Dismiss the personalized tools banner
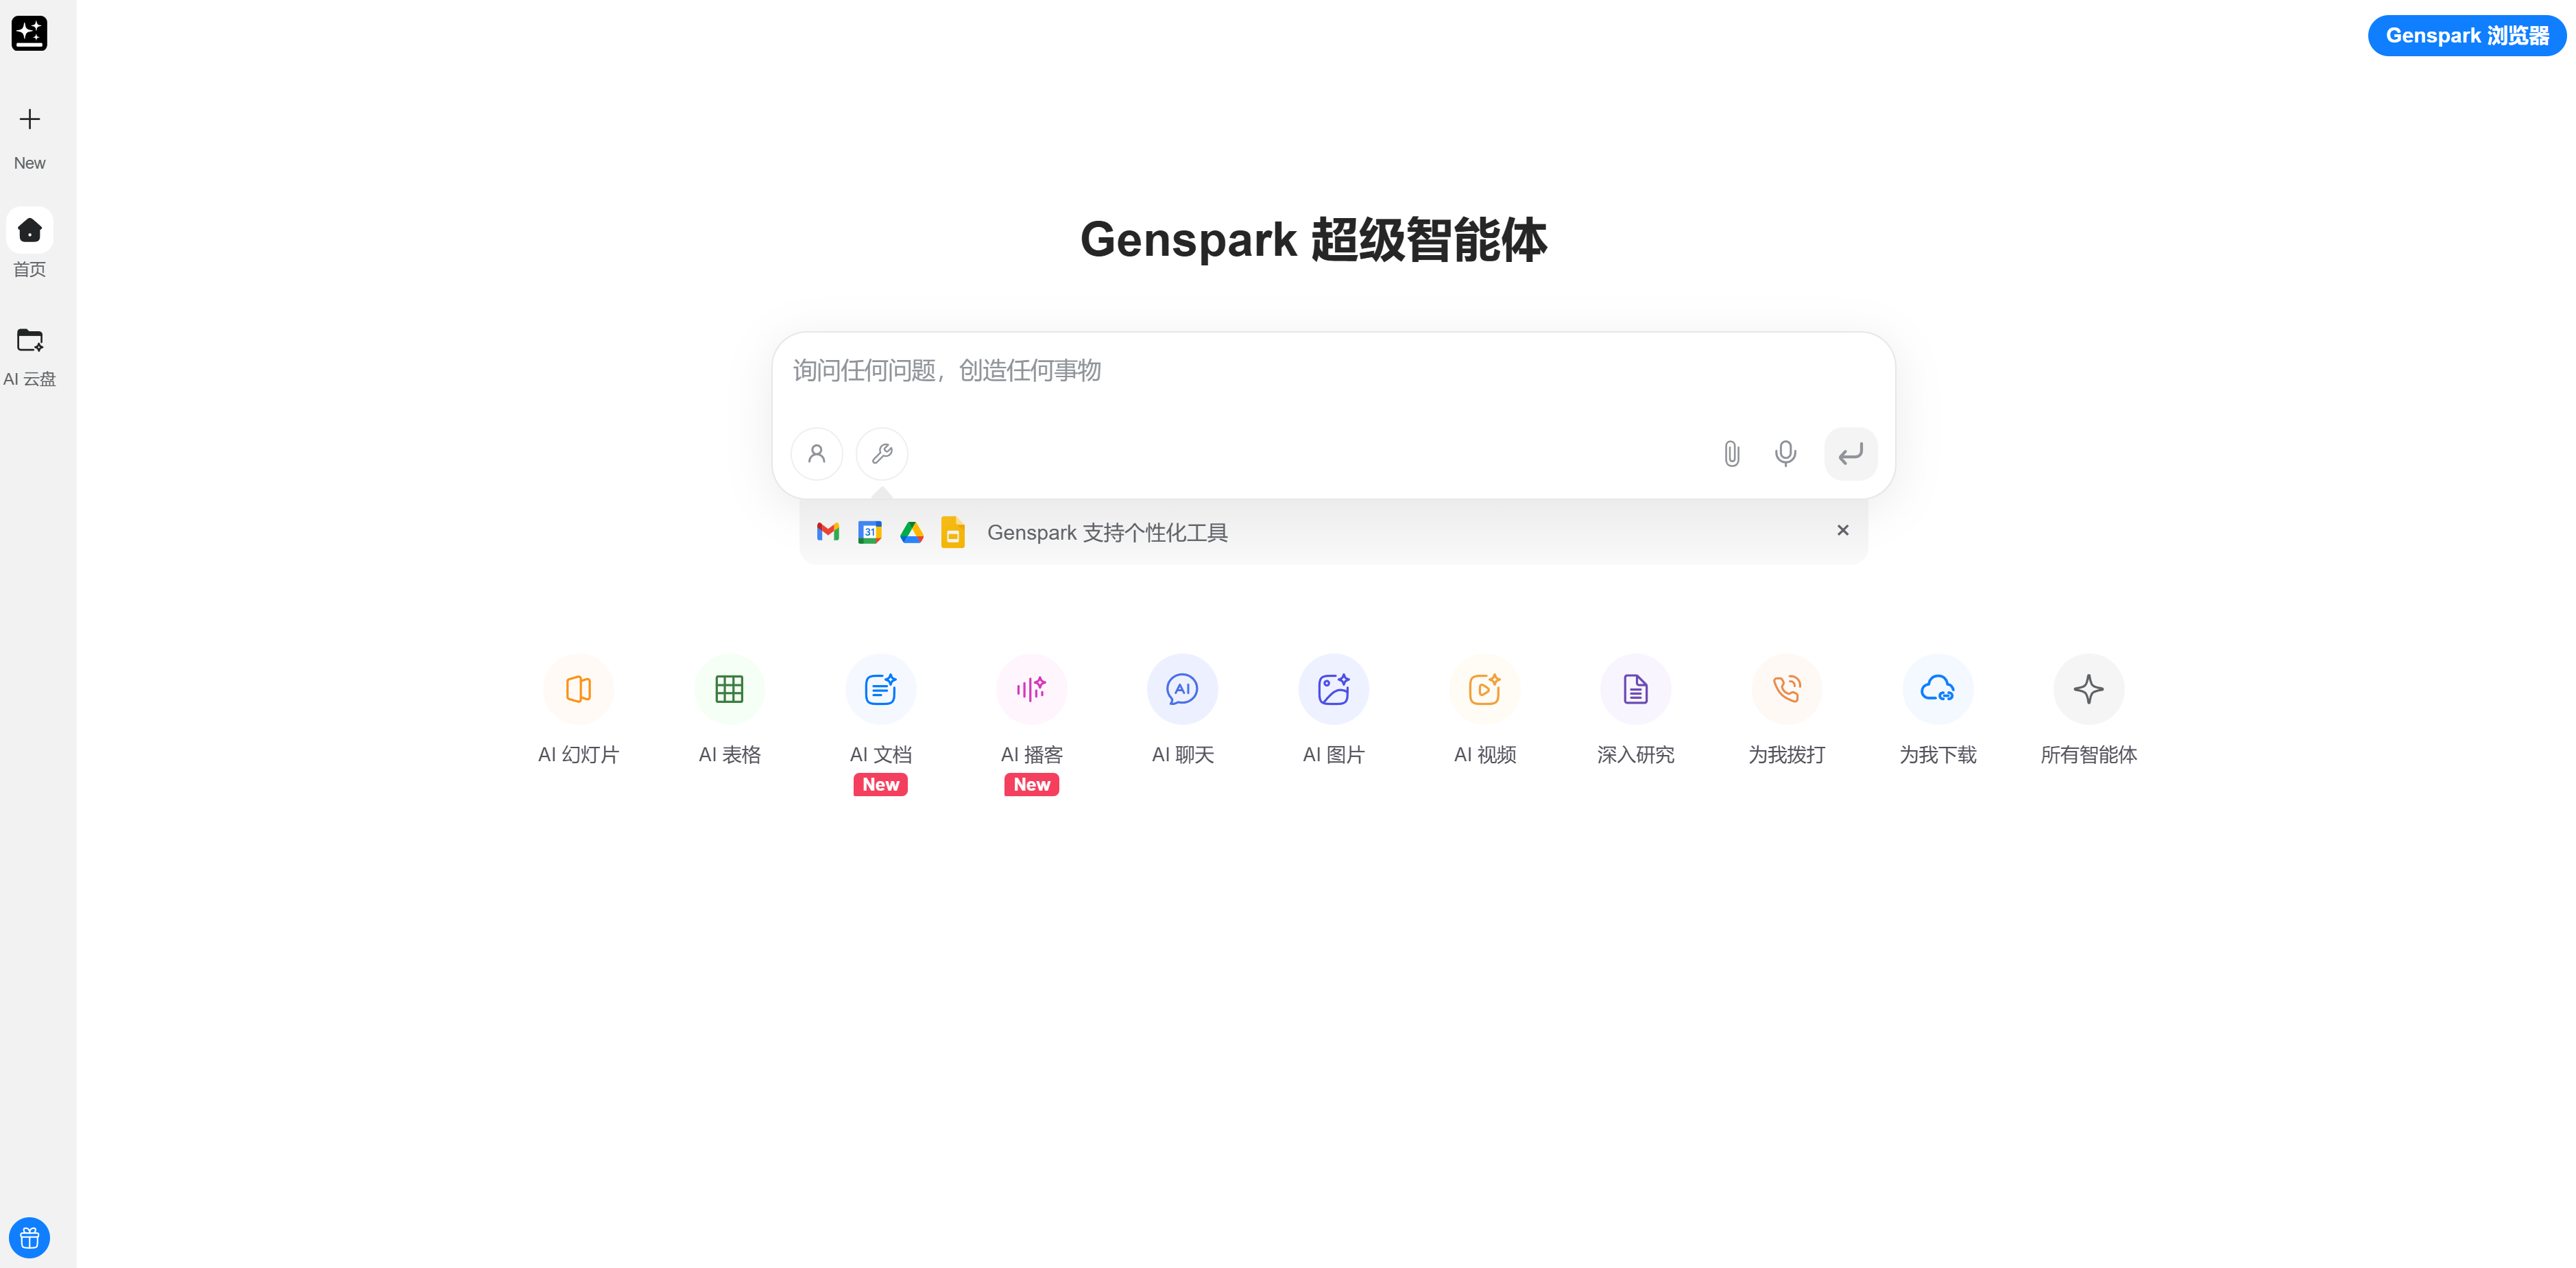Screen dimensions: 2576x1268 click(1843, 530)
